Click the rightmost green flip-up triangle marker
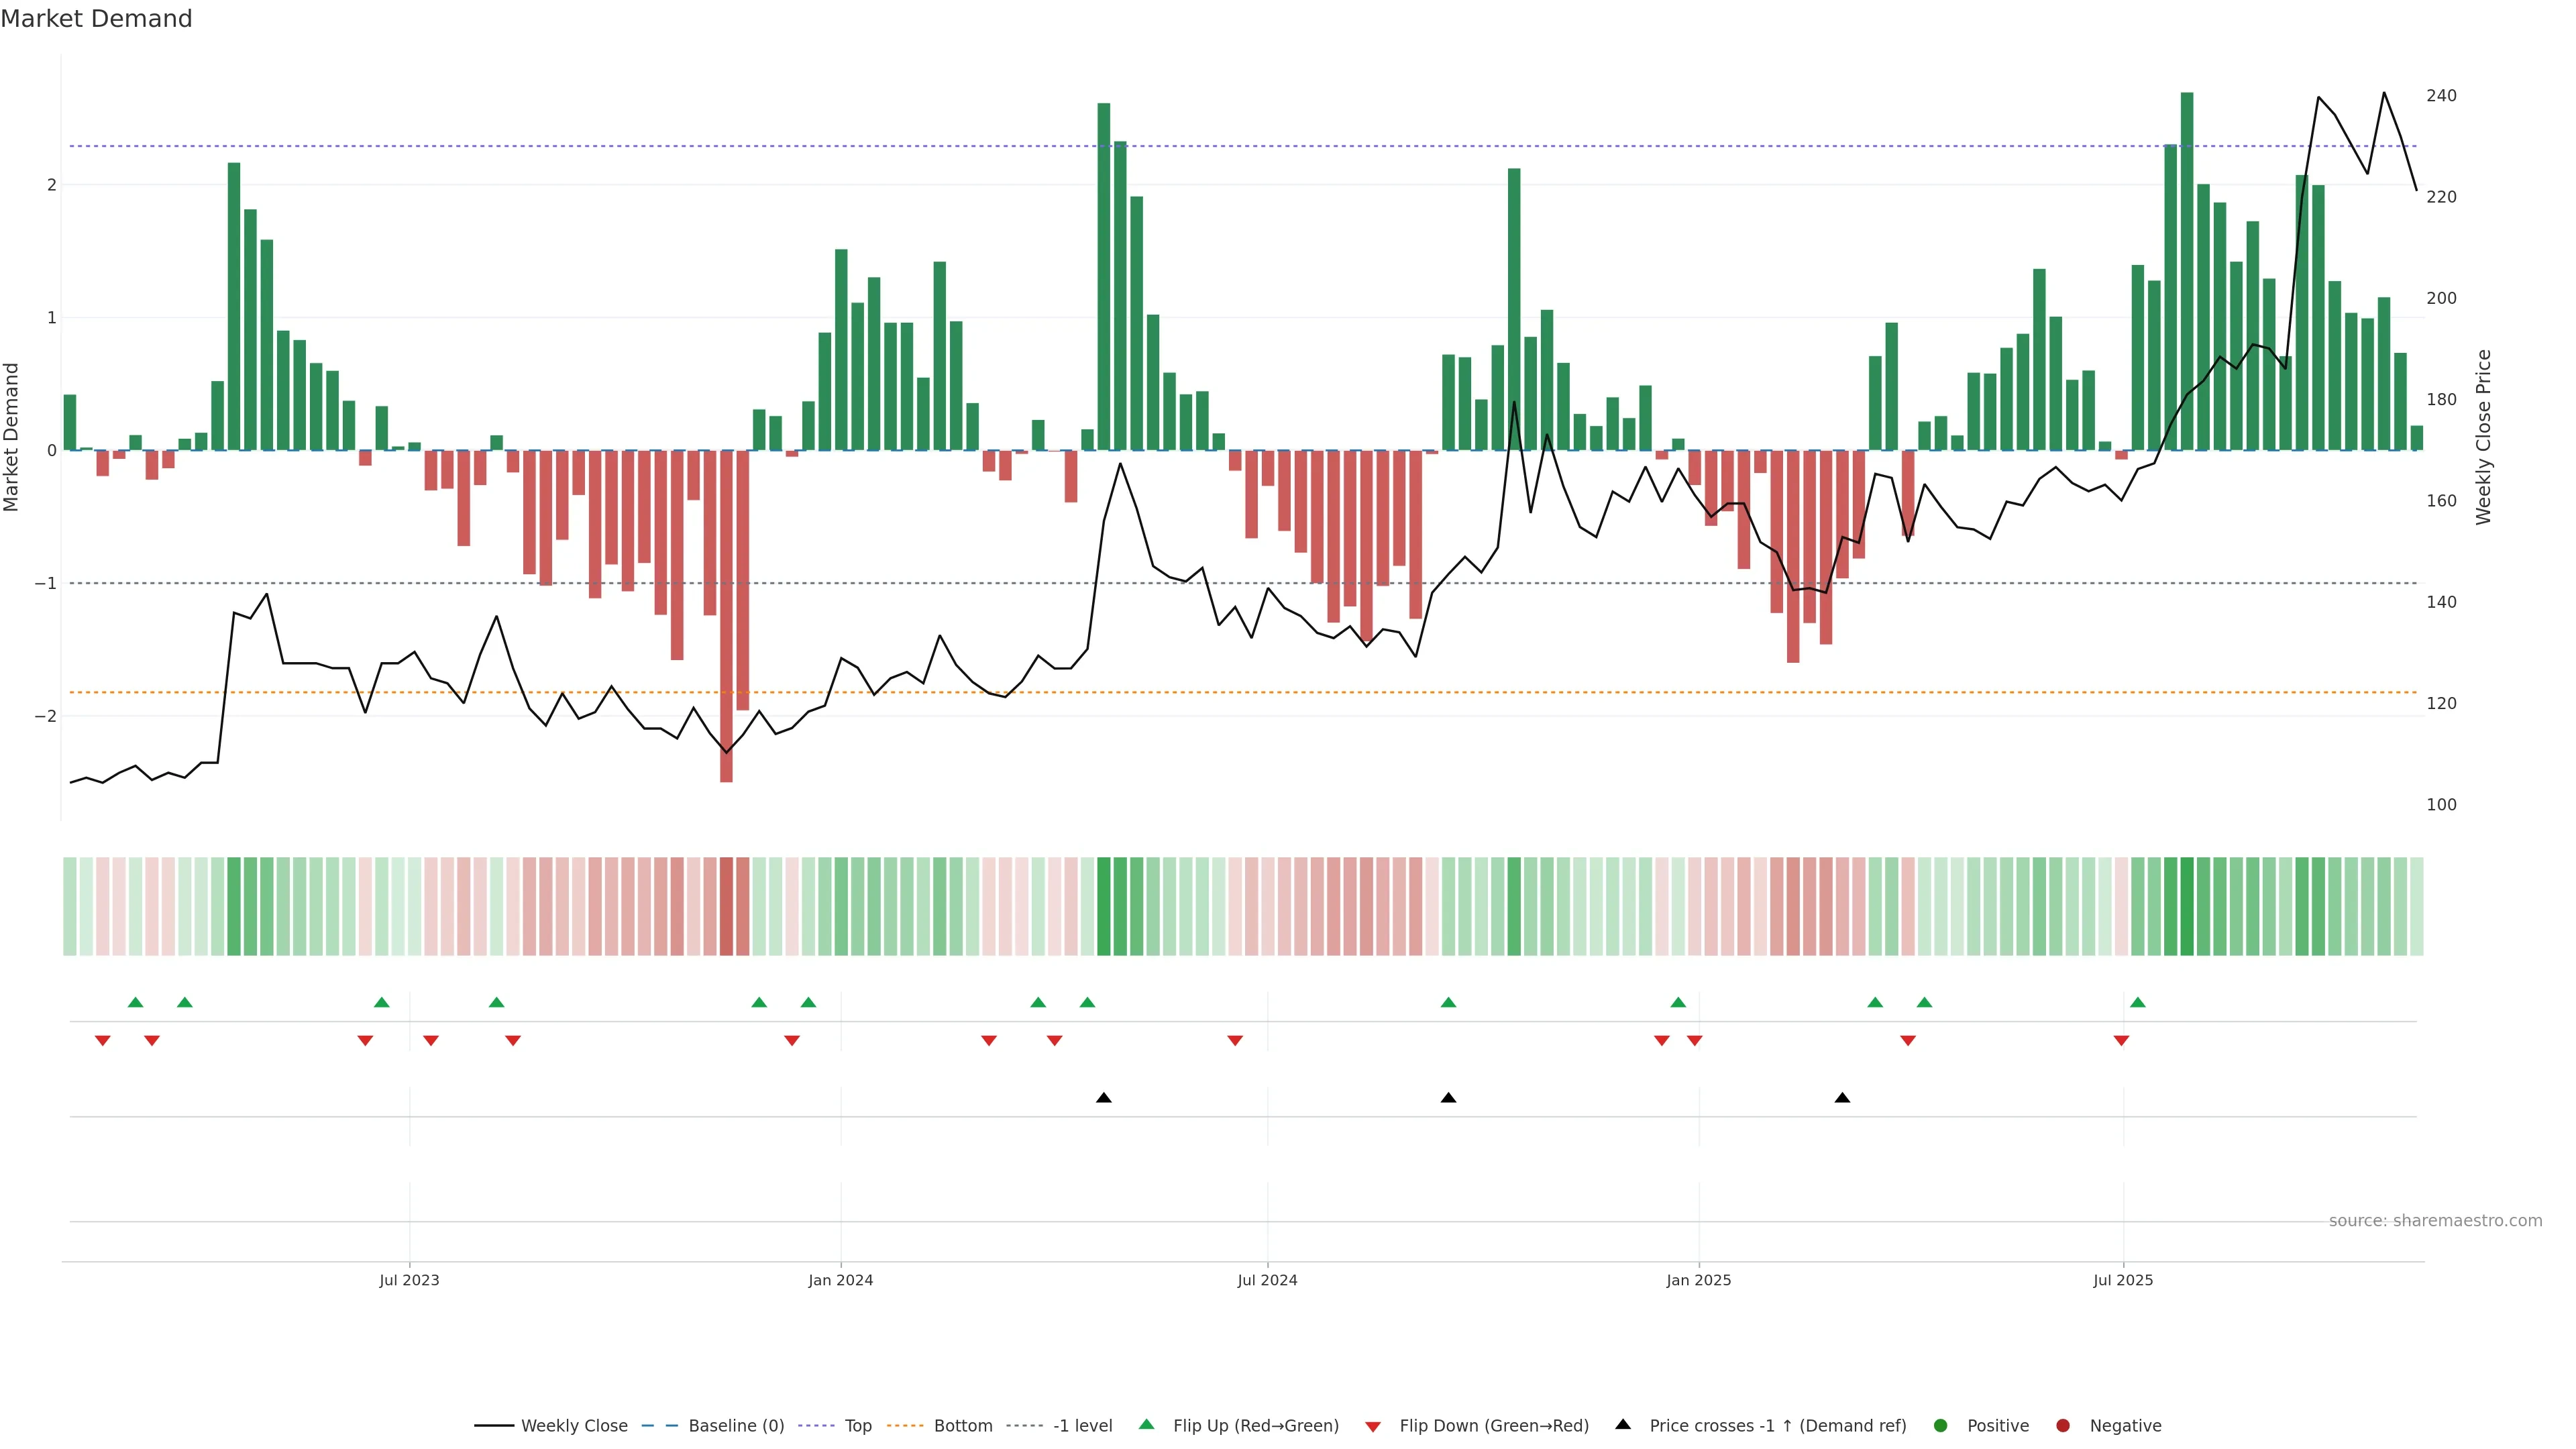Screen dimensions: 2576x1449 (2138, 1003)
